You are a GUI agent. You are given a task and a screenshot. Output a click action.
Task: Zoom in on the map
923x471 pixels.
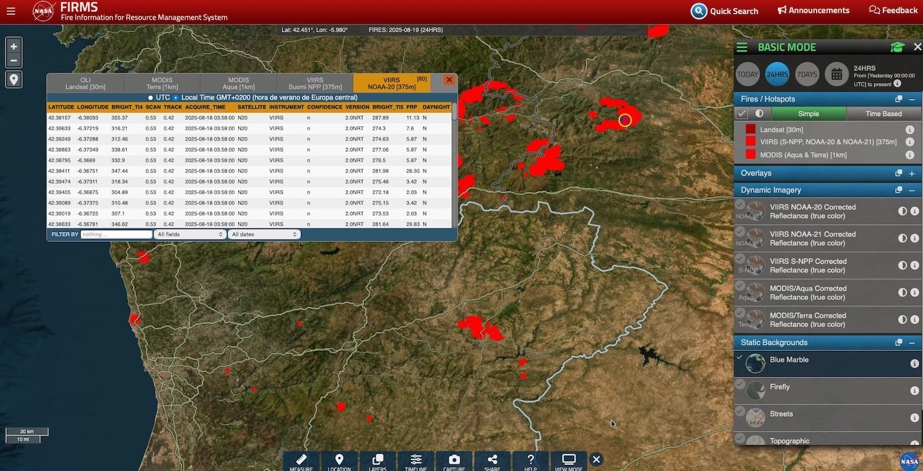click(x=14, y=46)
